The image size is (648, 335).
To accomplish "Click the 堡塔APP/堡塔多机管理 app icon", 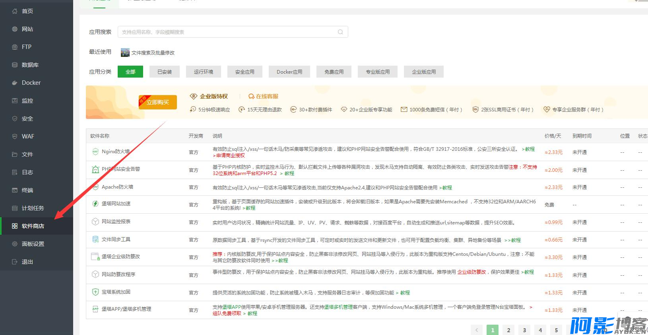I will [x=95, y=309].
